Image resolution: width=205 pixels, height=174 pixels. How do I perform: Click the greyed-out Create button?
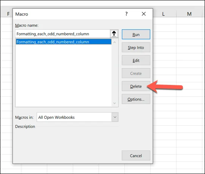pyautogui.click(x=136, y=73)
